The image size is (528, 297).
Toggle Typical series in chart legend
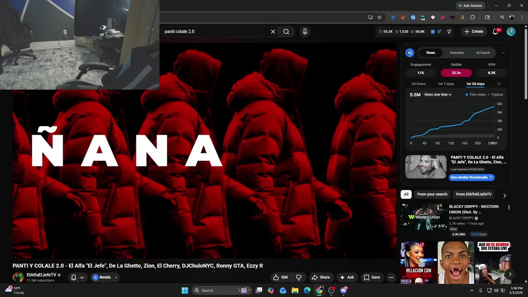[495, 94]
